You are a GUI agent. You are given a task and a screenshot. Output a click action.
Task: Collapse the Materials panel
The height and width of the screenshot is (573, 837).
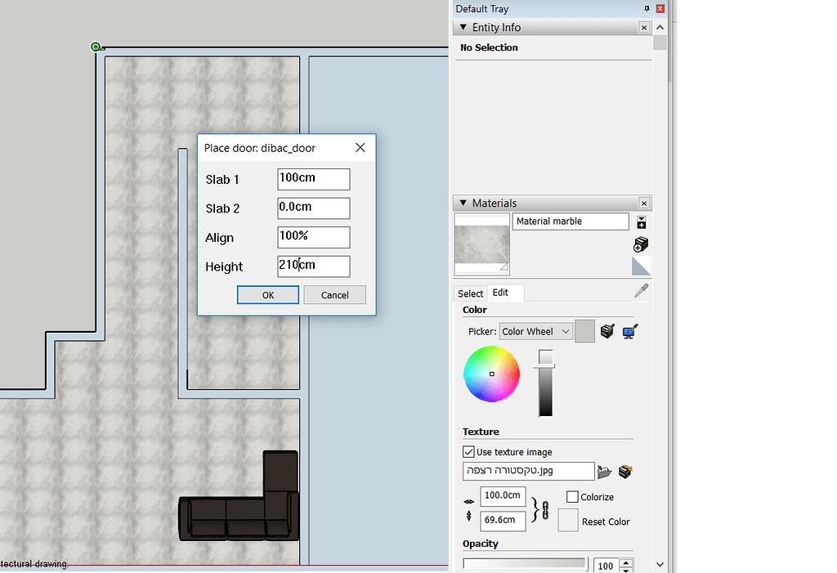pos(463,203)
